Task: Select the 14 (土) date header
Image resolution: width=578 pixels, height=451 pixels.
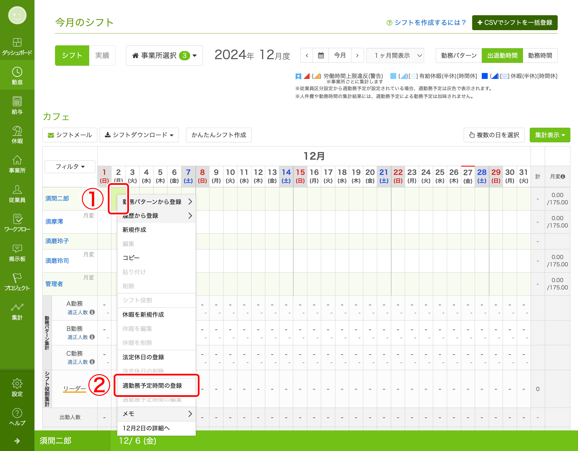Action: click(286, 176)
